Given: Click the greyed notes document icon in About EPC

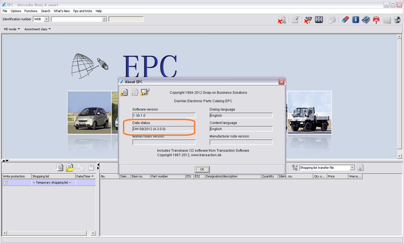Looking at the screenshot, I should pos(135,92).
